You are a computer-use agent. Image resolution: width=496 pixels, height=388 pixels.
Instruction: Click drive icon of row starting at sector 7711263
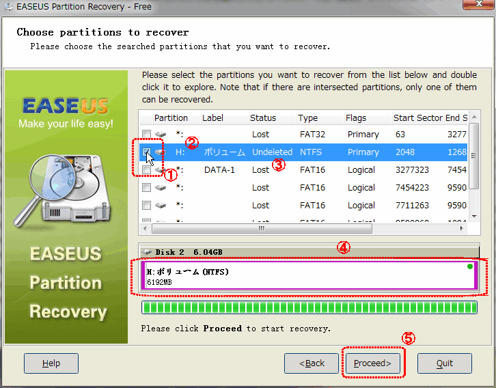pos(161,206)
